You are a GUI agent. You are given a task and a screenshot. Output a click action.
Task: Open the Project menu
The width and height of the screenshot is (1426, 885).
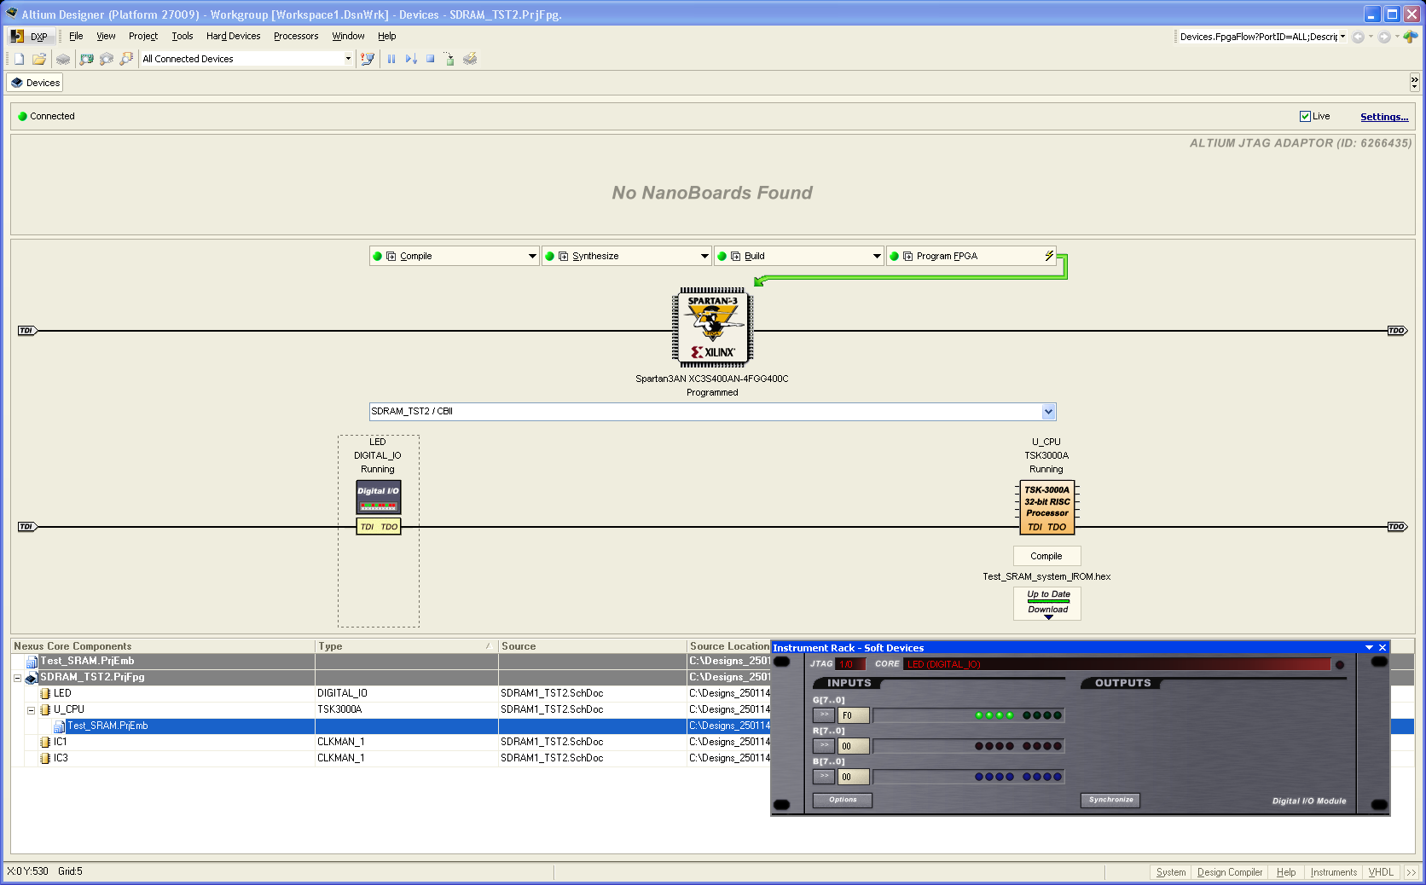(x=143, y=36)
